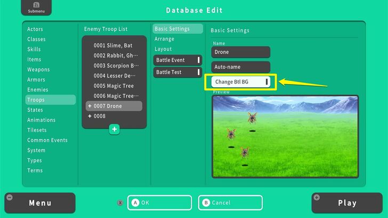
Task: Click the Auto-name button
Action: pos(240,67)
